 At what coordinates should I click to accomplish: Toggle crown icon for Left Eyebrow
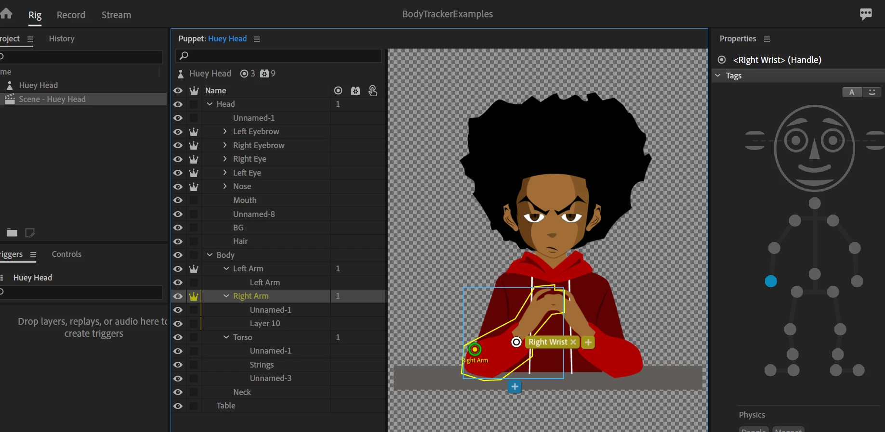click(194, 132)
